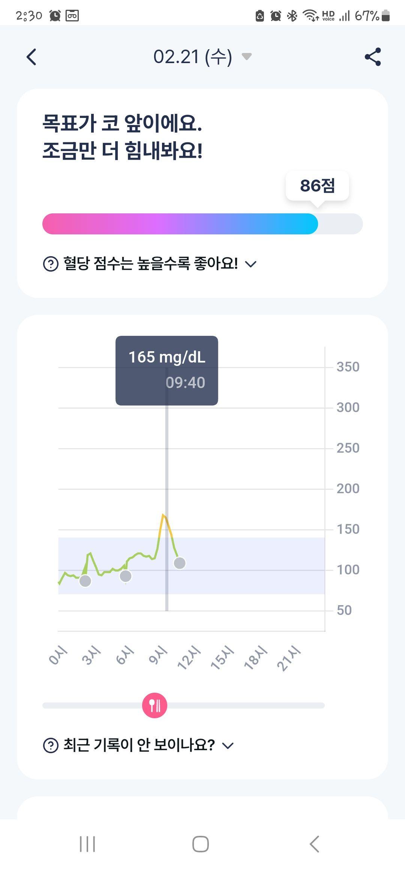Click the gradient blood sugar score bar
The height and width of the screenshot is (870, 405).
click(x=202, y=224)
